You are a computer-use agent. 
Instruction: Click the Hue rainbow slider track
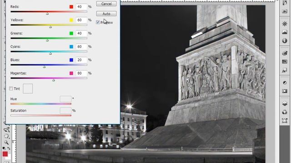[41, 104]
